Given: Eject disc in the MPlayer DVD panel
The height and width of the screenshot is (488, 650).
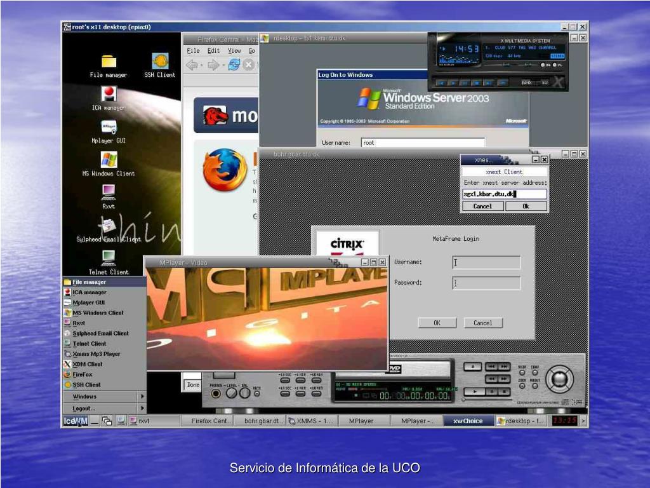Looking at the screenshot, I should [472, 367].
